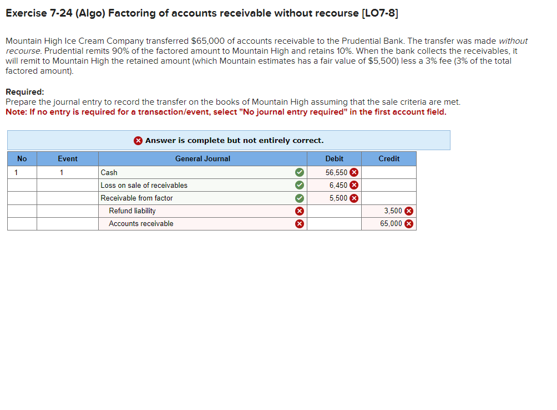The width and height of the screenshot is (557, 410).
Task: Click the X icon in the answer status banner
Action: 138,140
